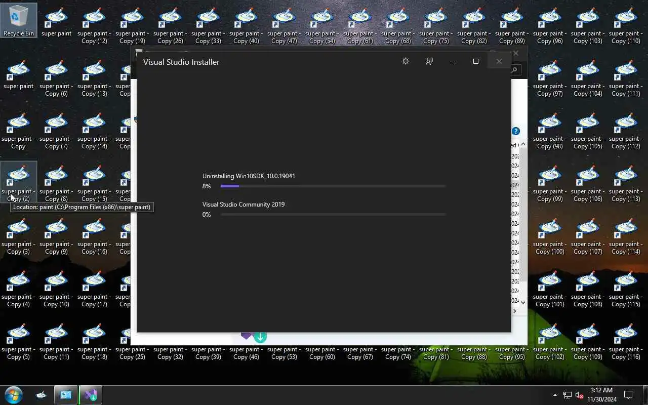Click the network status tray icon
The image size is (648, 405).
pyautogui.click(x=568, y=395)
